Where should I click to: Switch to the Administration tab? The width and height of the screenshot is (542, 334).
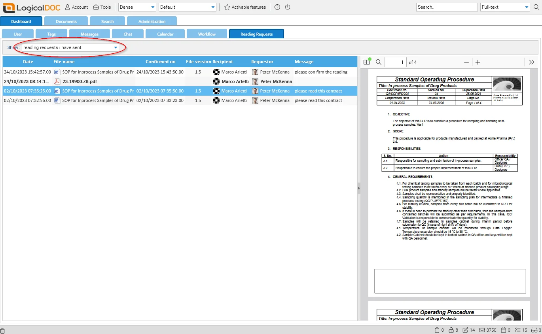tap(152, 21)
